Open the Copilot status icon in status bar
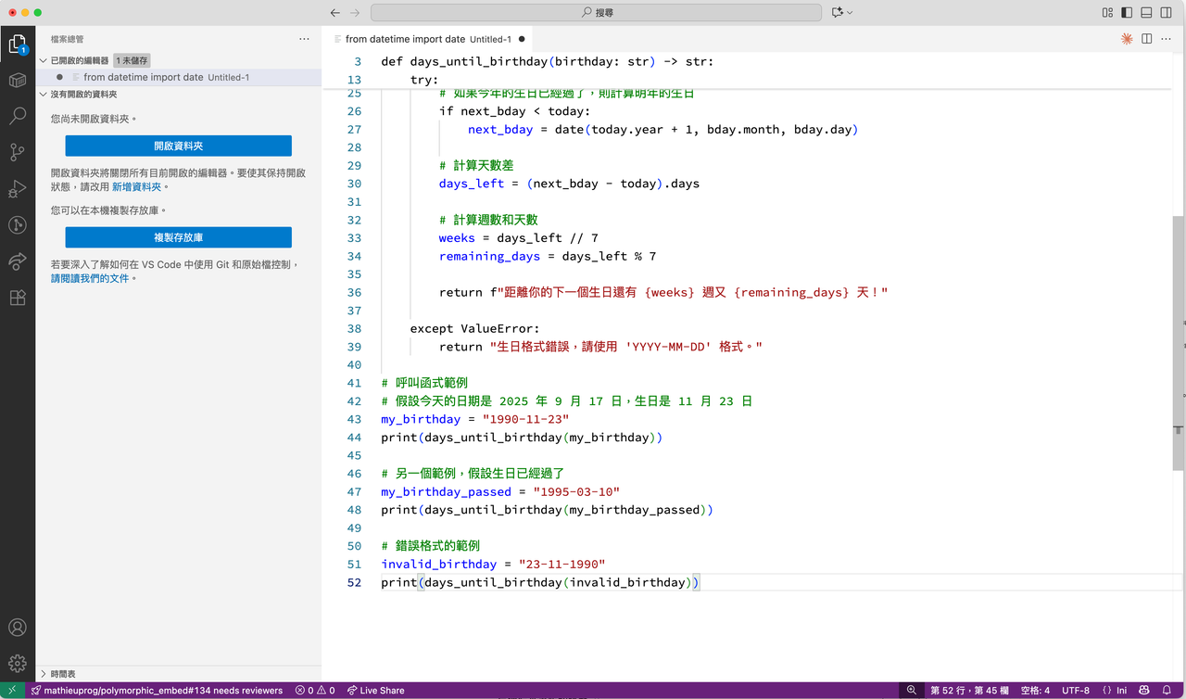Viewport: 1186px width, 699px height. (x=1144, y=691)
